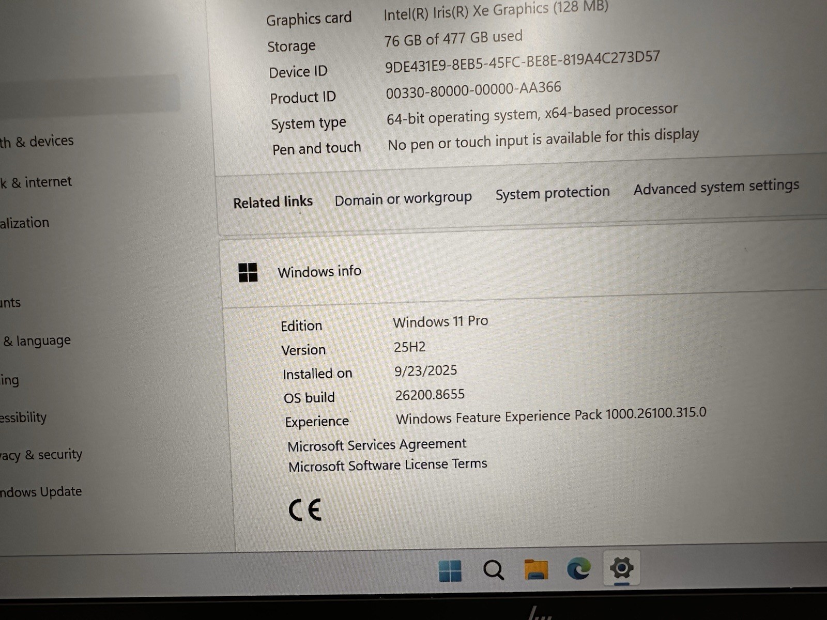Click the 'Pen and touch' label

[316, 149]
